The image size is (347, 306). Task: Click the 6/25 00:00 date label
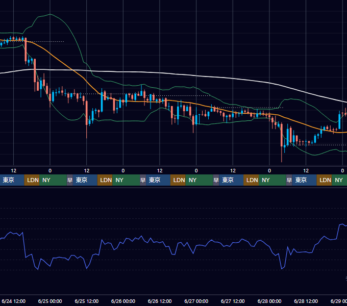(x=50, y=301)
